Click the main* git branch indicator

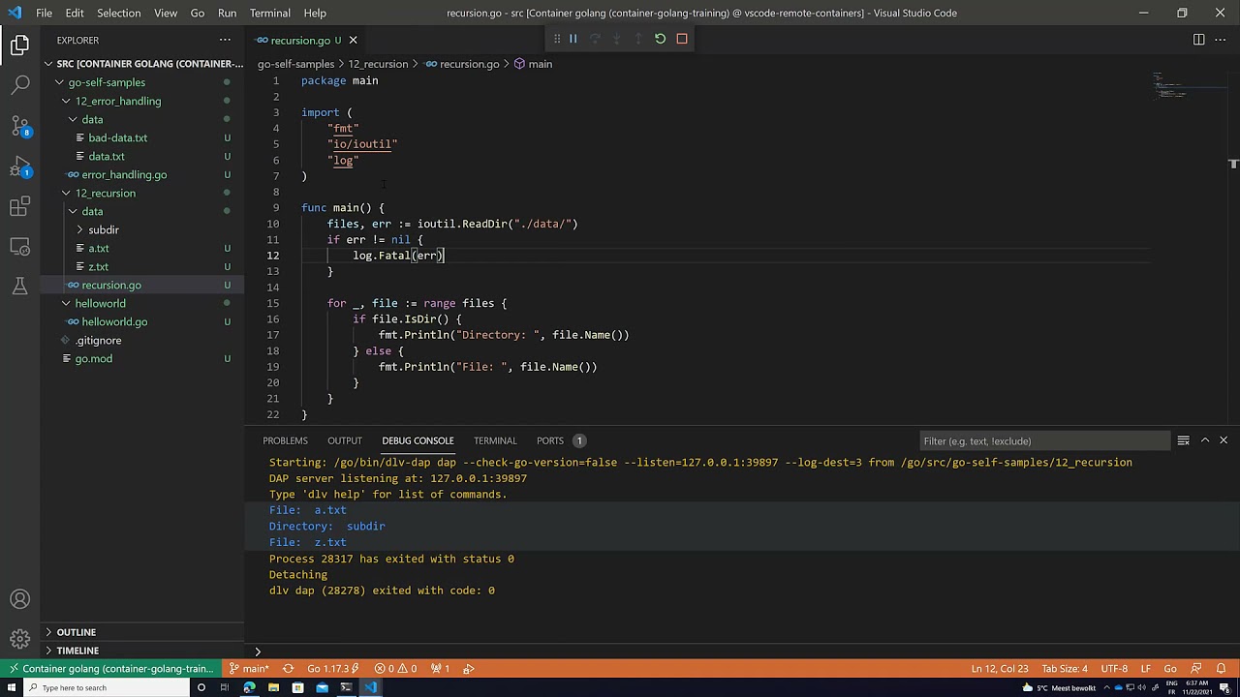click(249, 669)
